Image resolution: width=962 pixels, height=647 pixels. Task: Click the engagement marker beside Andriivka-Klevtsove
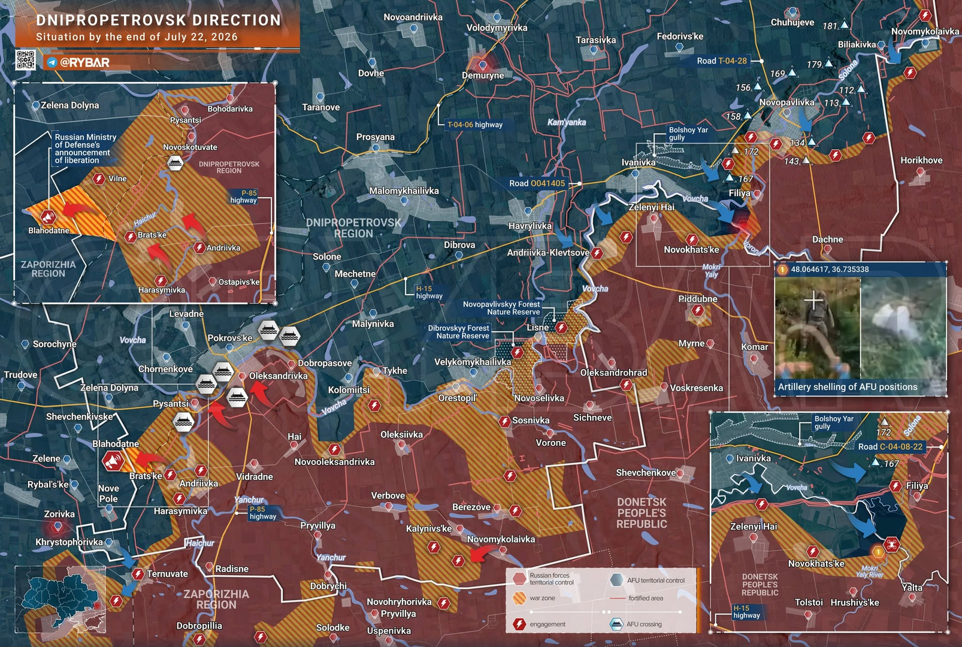click(597, 253)
